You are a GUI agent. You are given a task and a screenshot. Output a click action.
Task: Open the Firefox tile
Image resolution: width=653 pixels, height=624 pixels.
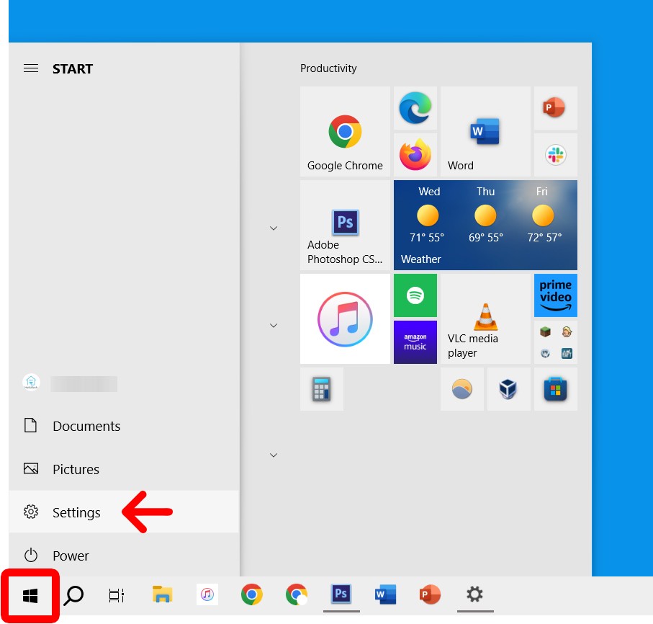[x=415, y=155]
